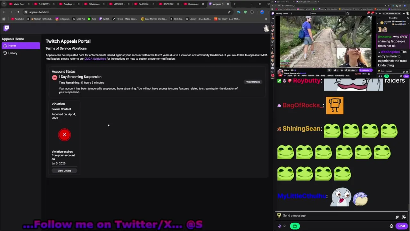Open Dj-Trizzy B.I.D MIX bookmark

coord(226,19)
